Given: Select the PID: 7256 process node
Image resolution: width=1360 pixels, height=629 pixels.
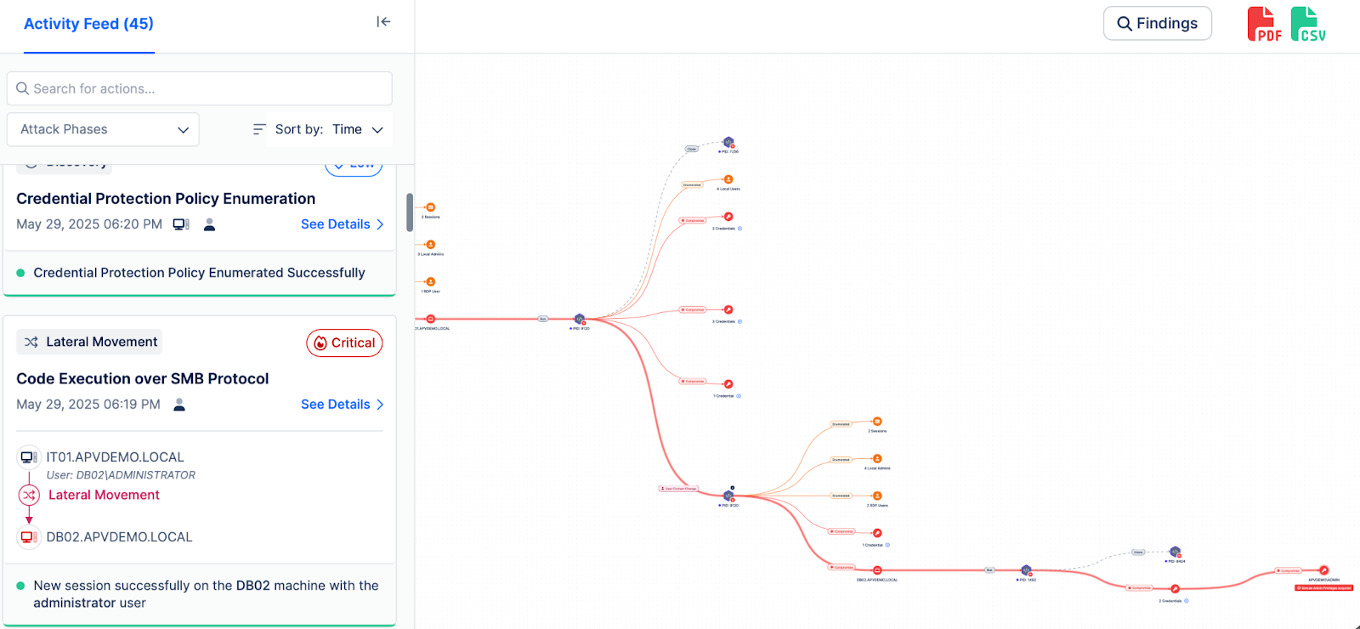Looking at the screenshot, I should point(728,142).
